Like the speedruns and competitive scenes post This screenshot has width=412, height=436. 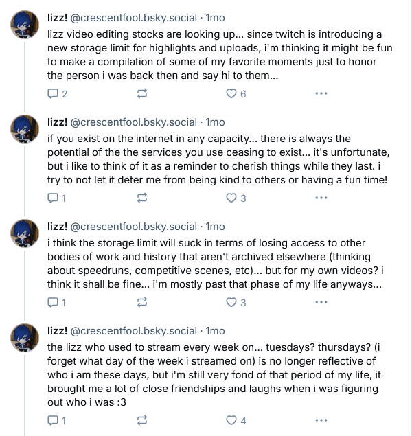pos(236,302)
